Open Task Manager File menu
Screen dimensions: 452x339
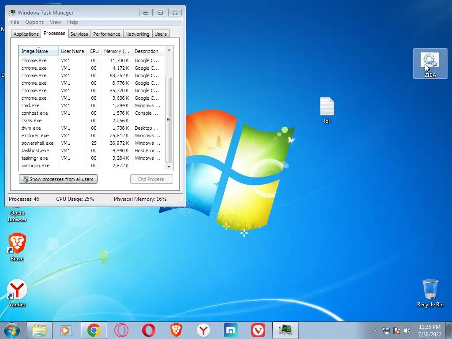15,22
